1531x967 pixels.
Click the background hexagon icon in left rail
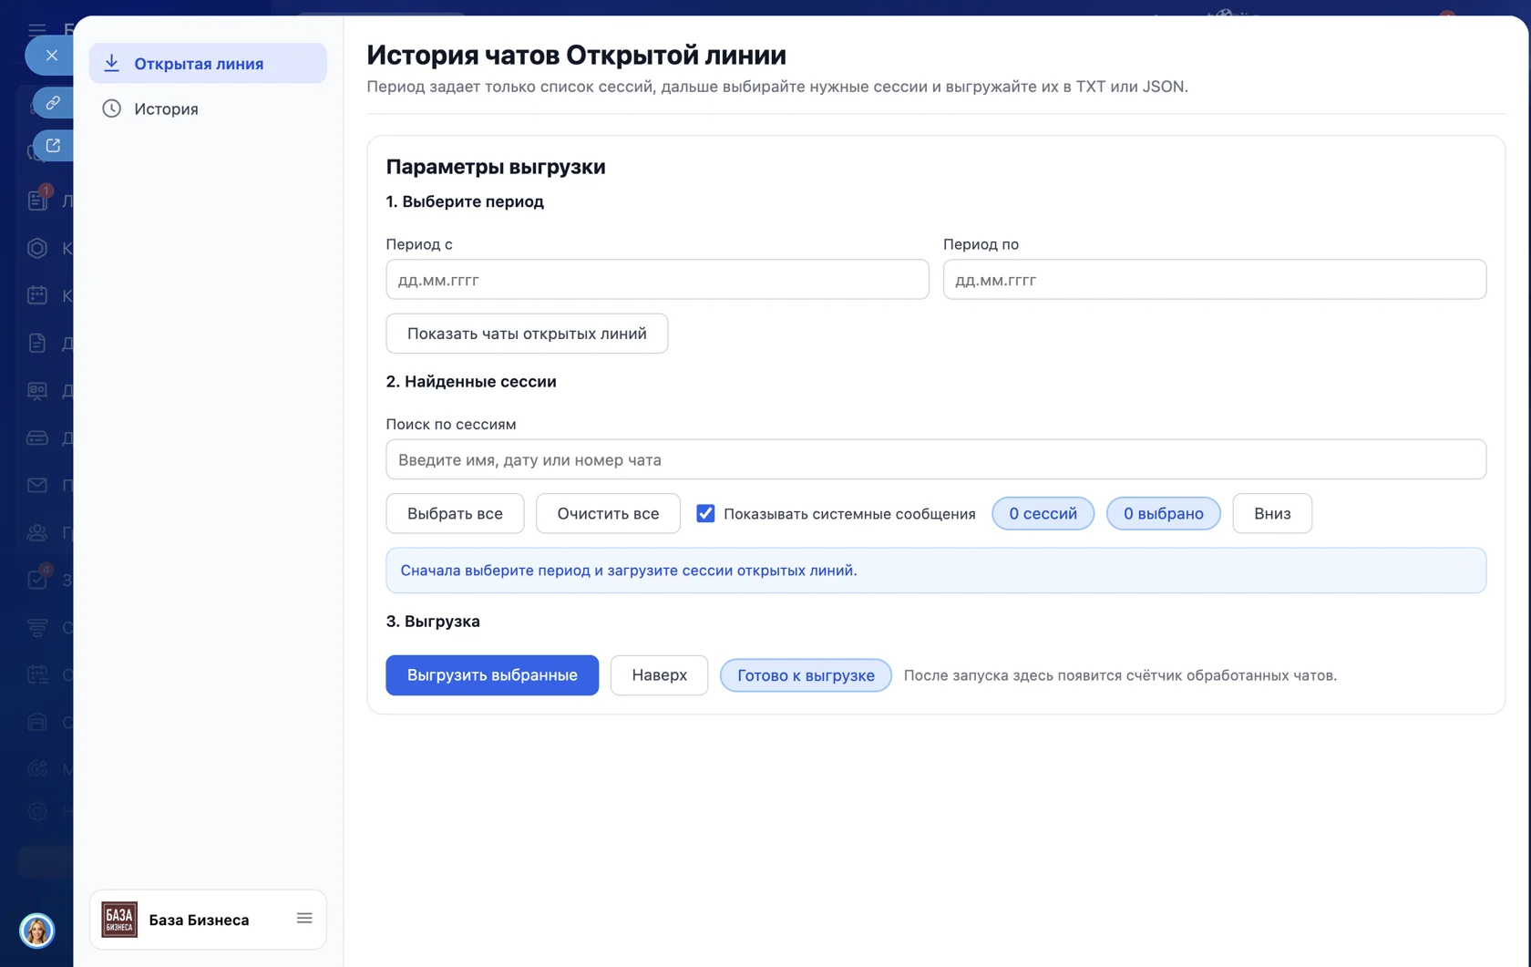[37, 248]
